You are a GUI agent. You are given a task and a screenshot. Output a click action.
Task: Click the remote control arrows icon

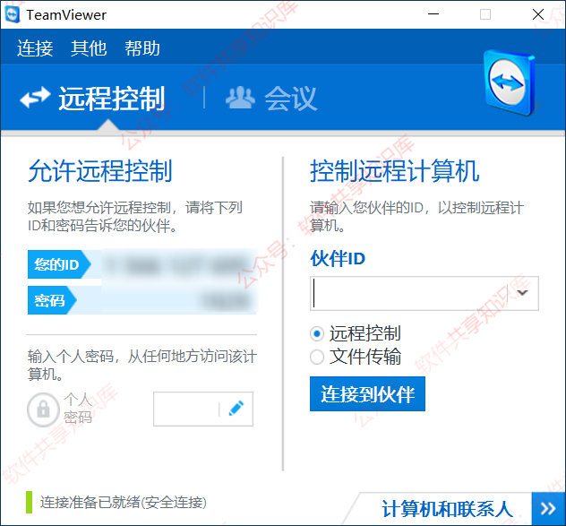pyautogui.click(x=35, y=98)
